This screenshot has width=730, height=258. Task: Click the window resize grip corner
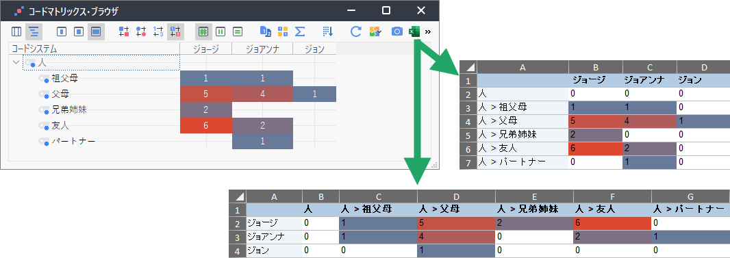point(436,165)
